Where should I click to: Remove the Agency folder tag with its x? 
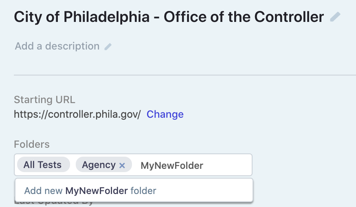pos(122,165)
